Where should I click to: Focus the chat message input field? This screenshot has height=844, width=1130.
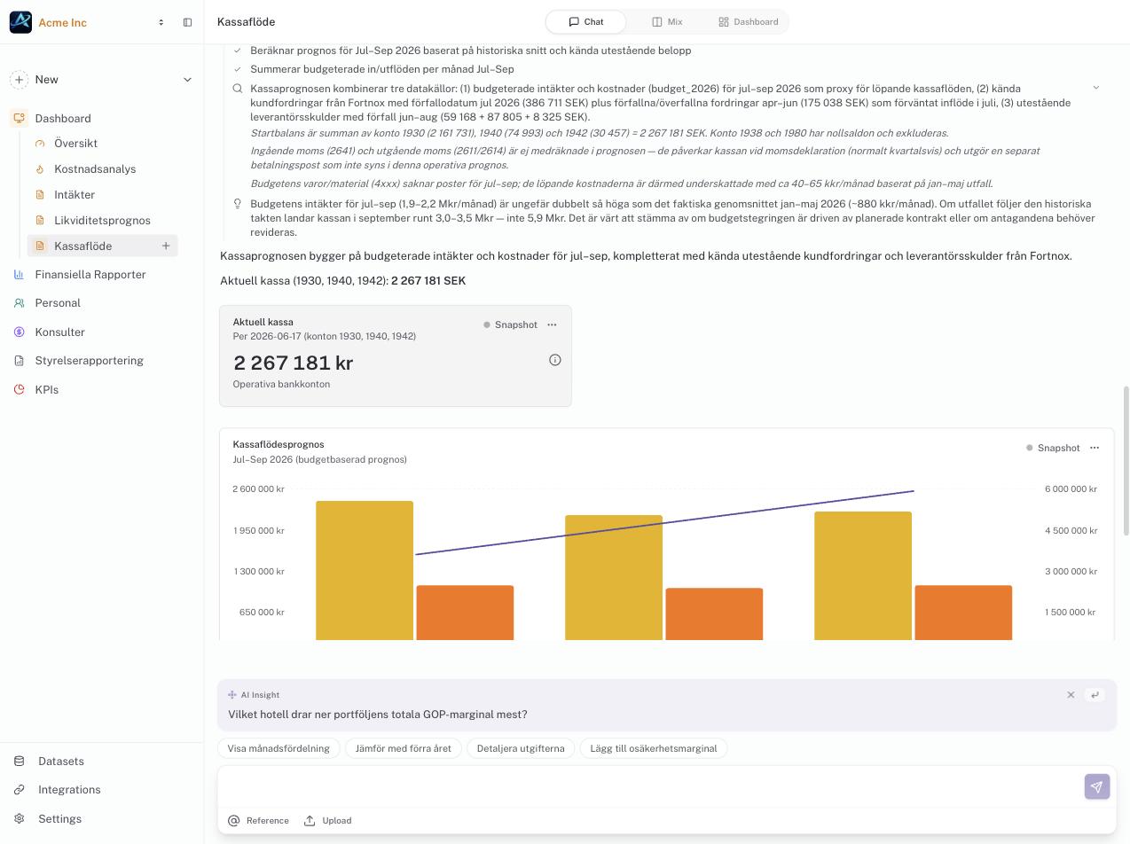coord(650,786)
